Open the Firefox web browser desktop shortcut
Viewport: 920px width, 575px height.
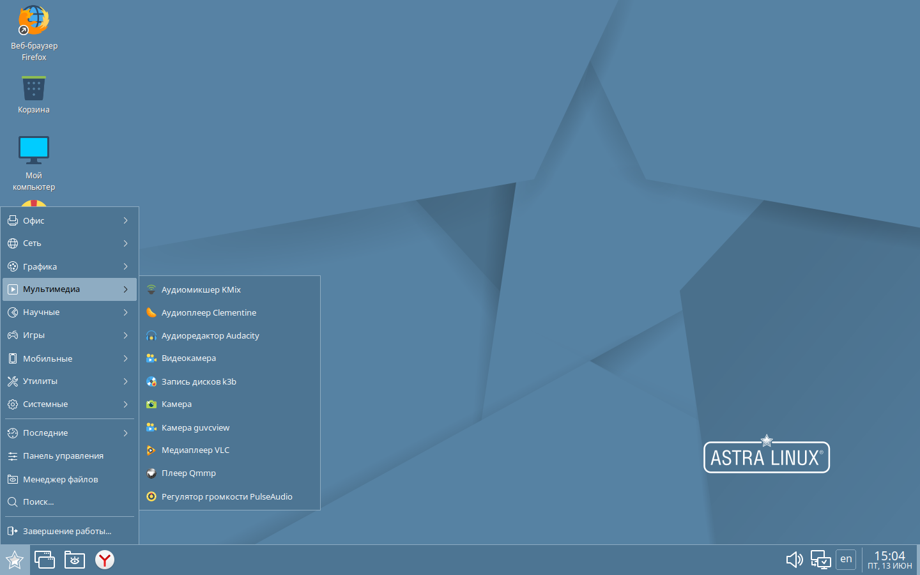click(x=34, y=33)
